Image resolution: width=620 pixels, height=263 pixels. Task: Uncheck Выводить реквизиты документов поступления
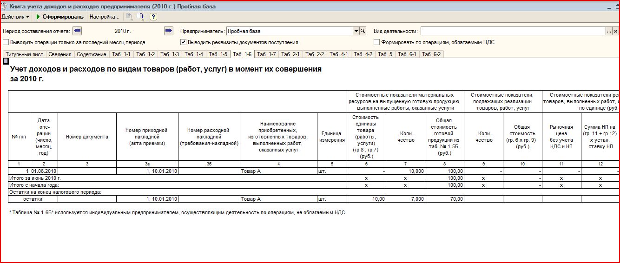pos(184,42)
